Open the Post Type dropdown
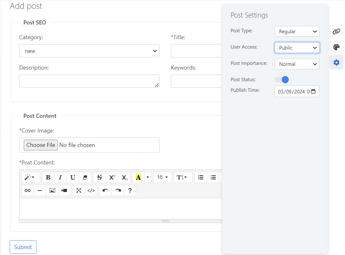345x255 pixels. coord(297,31)
